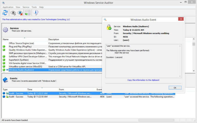
Task: Sort events by the Time column header
Action: point(30,90)
